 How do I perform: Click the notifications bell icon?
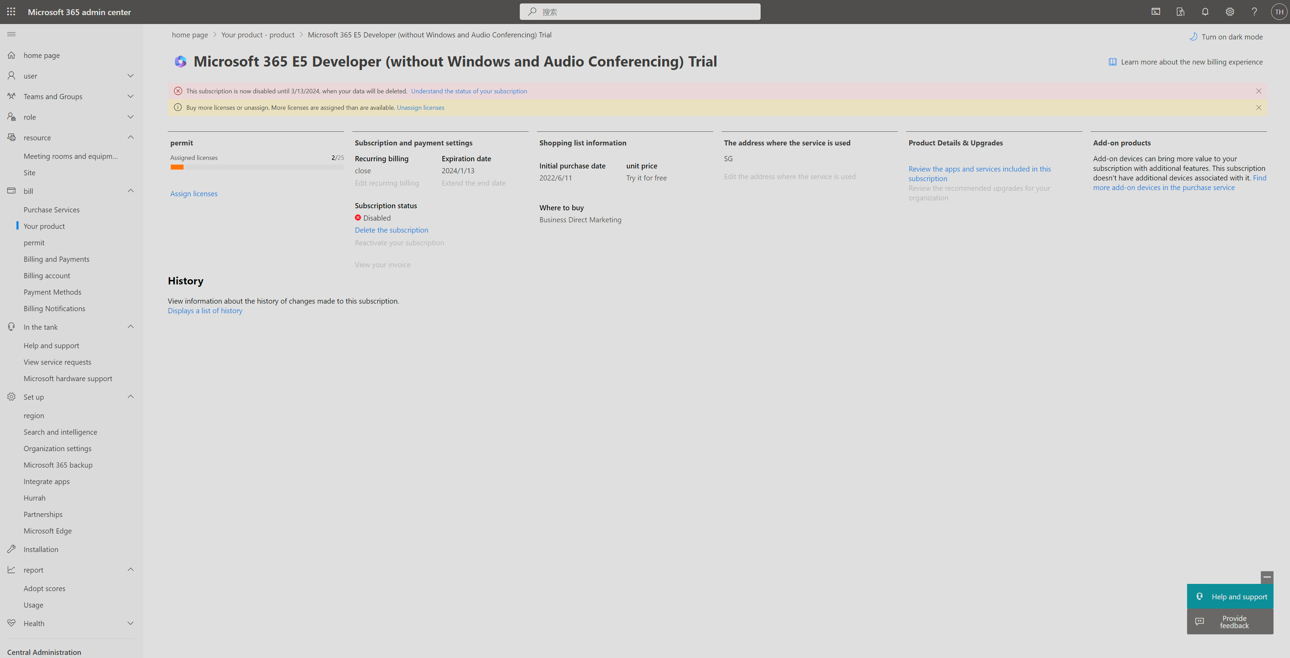pos(1205,12)
